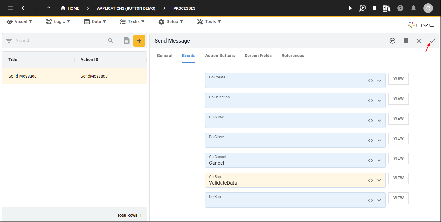Click VIEW button beside On Show
This screenshot has width=441, height=222.
(x=398, y=119)
